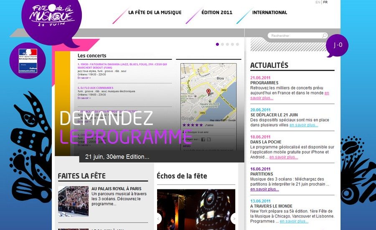Click the 18.06.2011 news date

[x=260, y=137]
